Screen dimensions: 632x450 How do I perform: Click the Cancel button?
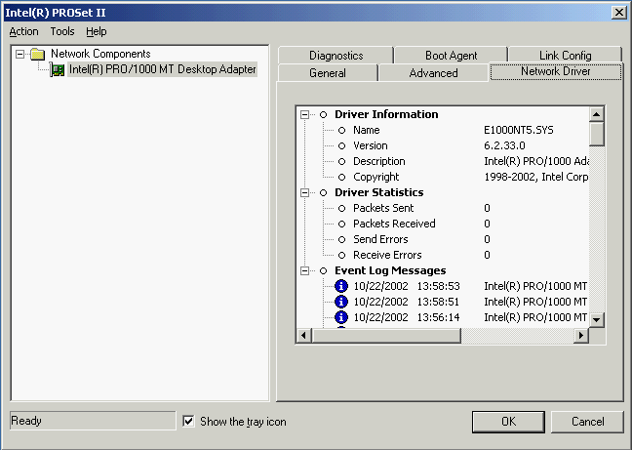click(x=587, y=422)
